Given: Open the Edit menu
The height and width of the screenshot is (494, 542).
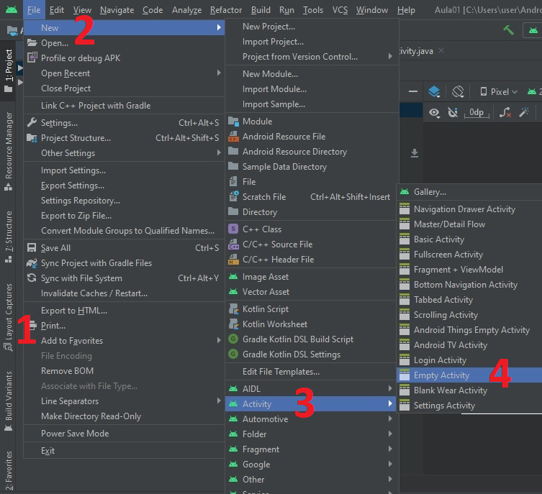Looking at the screenshot, I should [57, 10].
